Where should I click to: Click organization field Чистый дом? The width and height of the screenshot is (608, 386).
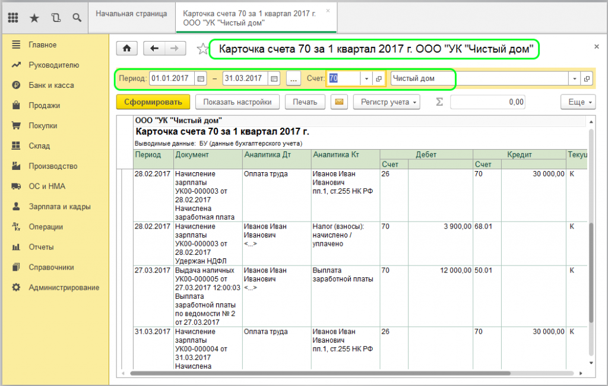click(x=479, y=78)
